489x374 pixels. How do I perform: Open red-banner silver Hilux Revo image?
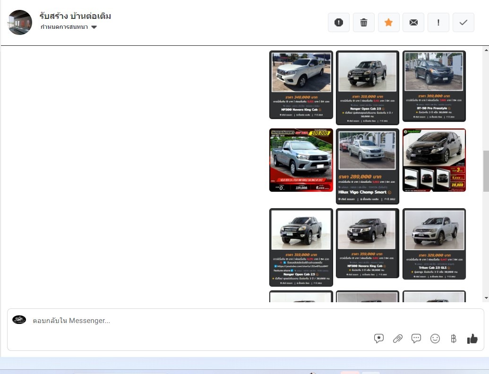pyautogui.click(x=301, y=160)
